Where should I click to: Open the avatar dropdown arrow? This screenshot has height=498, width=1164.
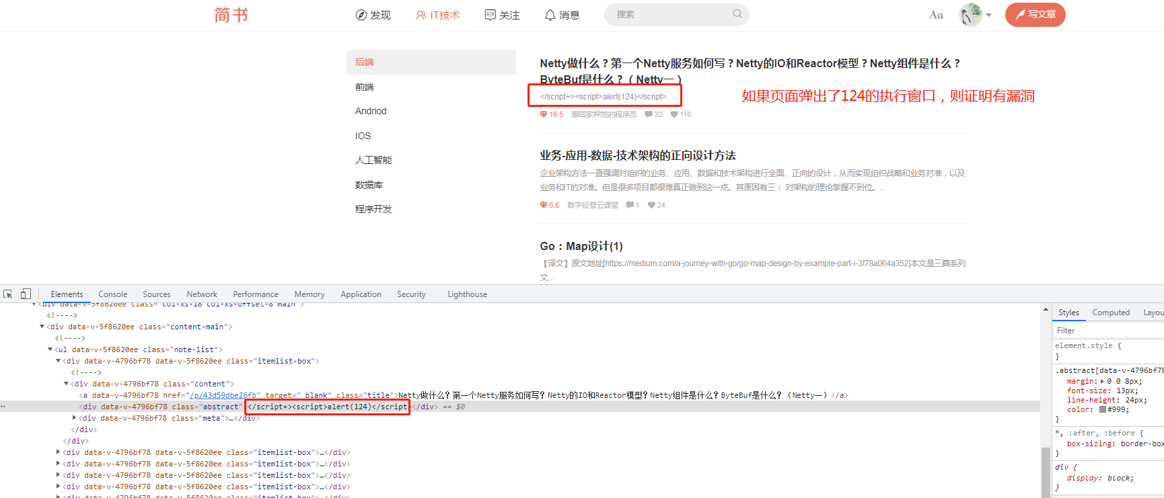pos(989,15)
